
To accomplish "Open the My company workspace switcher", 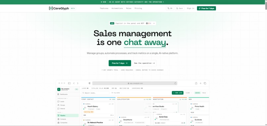I will tap(68, 89).
